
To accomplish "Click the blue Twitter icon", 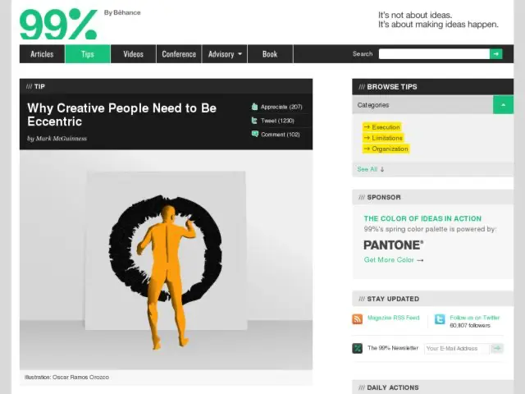I will click(x=440, y=319).
